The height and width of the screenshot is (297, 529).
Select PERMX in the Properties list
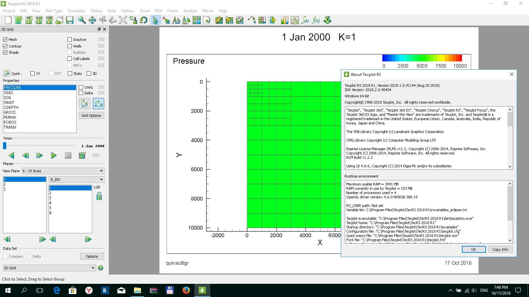point(40,117)
